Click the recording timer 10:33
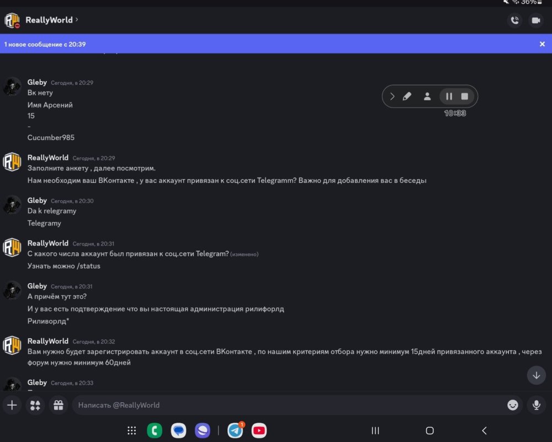 455,113
